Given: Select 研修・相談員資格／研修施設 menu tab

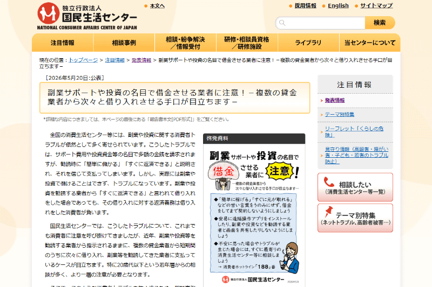Looking at the screenshot, I should coord(247,43).
